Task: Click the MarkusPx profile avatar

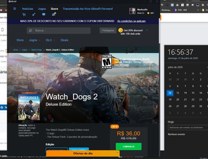Action: [132, 11]
